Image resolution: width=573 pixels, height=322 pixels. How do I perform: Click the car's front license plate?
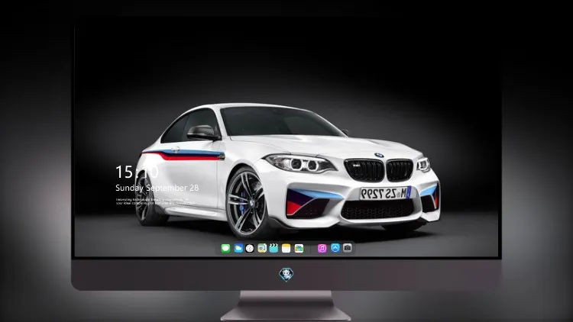point(385,193)
